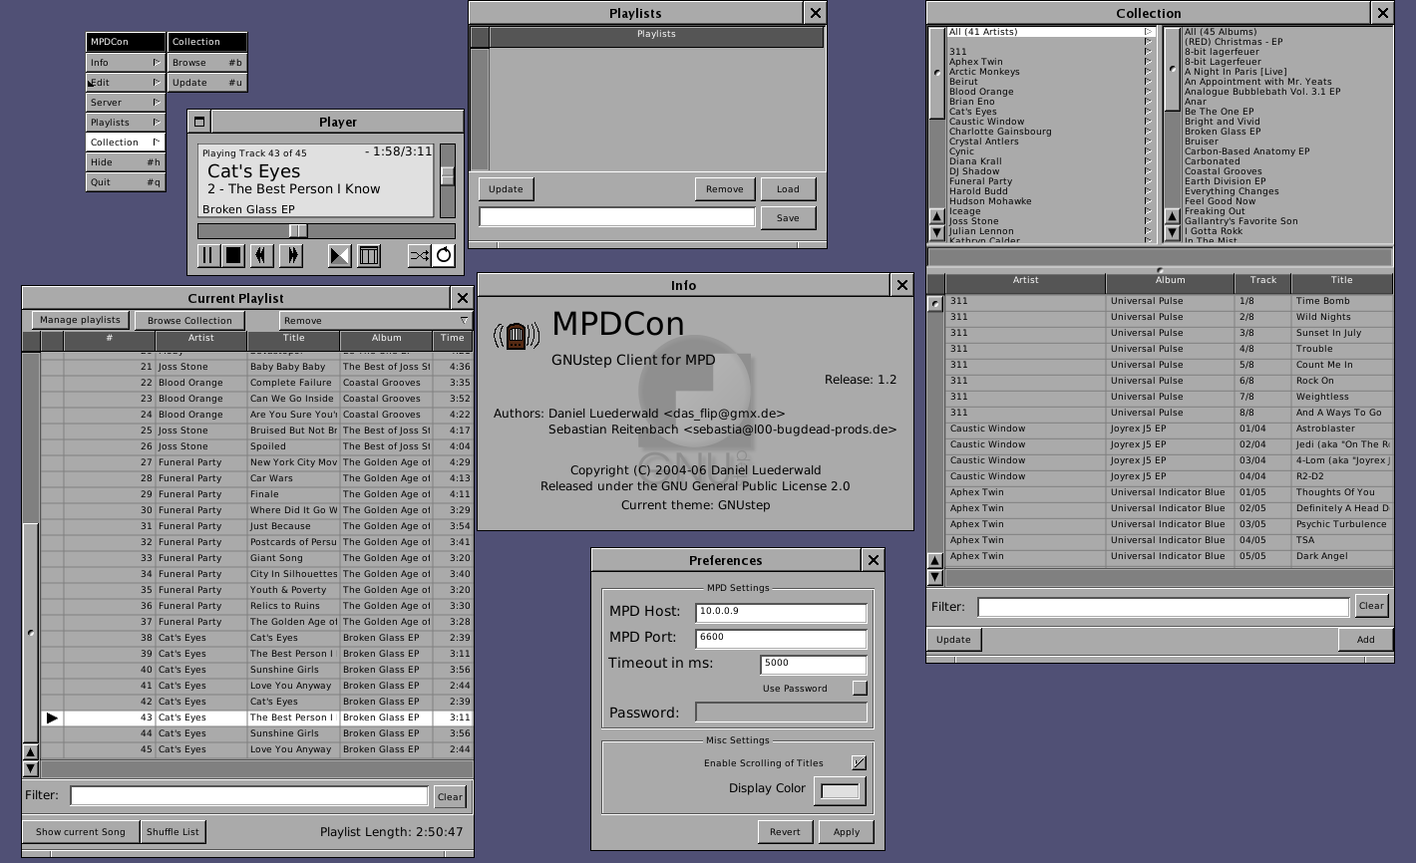Click the bowtie-shaped playlist icon in Player
The height and width of the screenshot is (863, 1416).
tap(340, 256)
